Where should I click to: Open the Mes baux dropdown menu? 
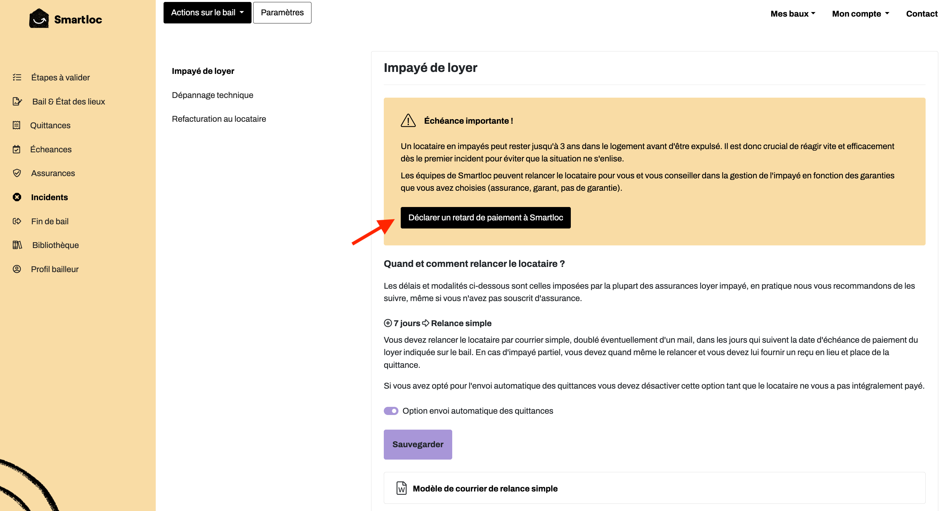[x=792, y=14]
